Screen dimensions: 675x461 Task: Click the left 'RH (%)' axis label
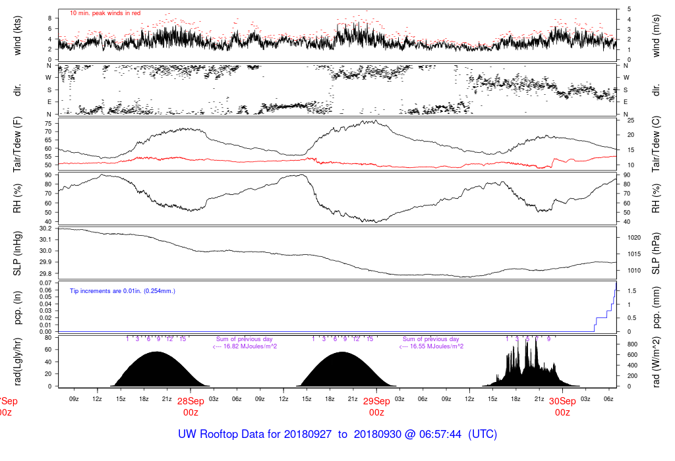17,198
